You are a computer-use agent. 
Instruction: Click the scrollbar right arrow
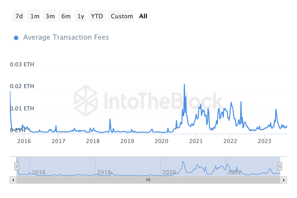(284, 180)
